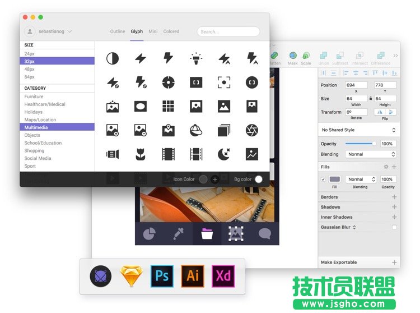Choose the image with location pin icon
420x313 pixels.
click(168, 130)
